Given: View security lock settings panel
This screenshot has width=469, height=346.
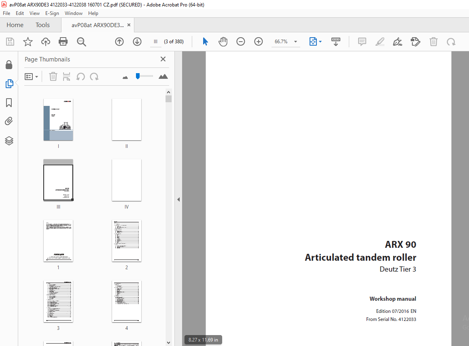Looking at the screenshot, I should (9, 65).
